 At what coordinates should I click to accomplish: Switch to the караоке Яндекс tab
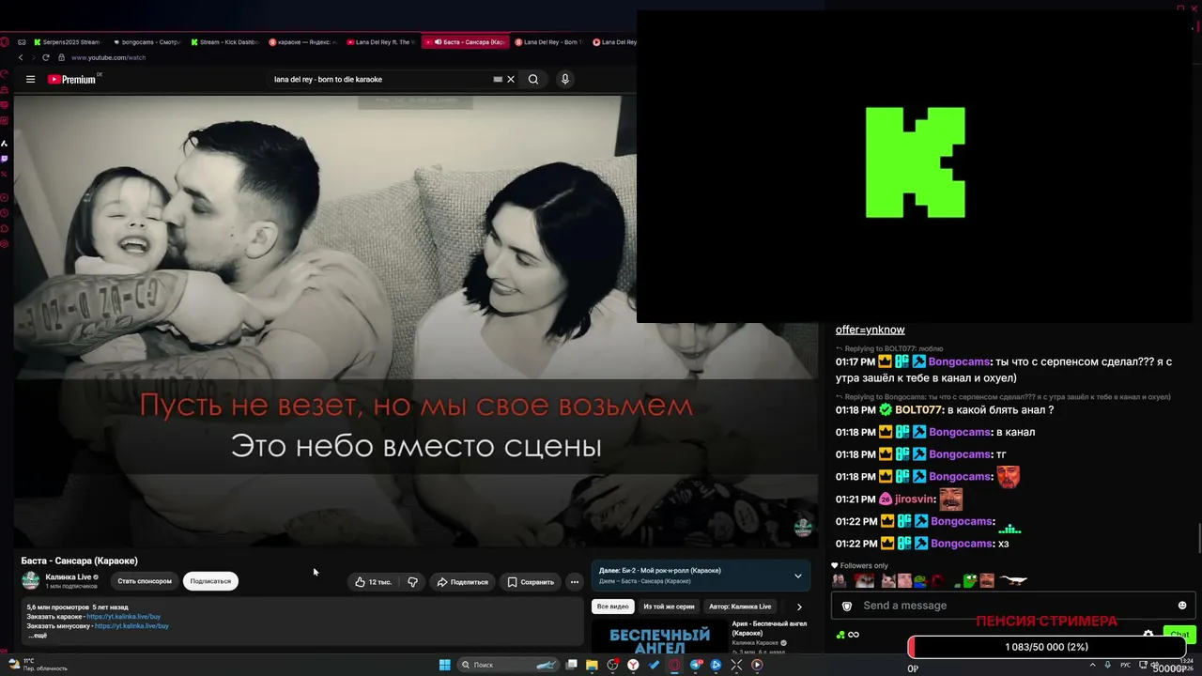(x=303, y=42)
